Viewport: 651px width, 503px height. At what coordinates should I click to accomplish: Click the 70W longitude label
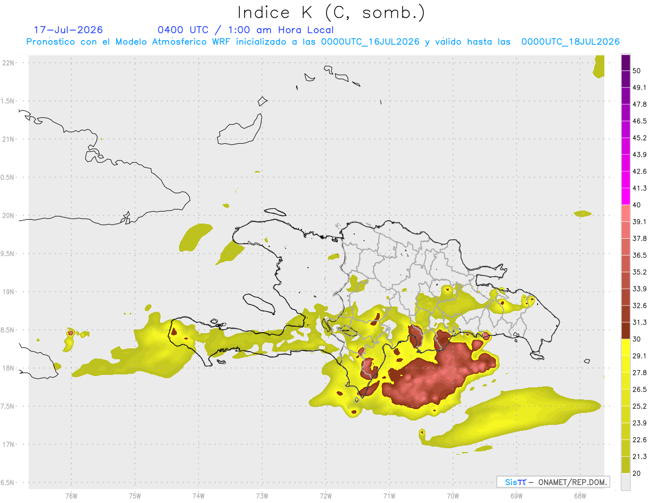[452, 496]
